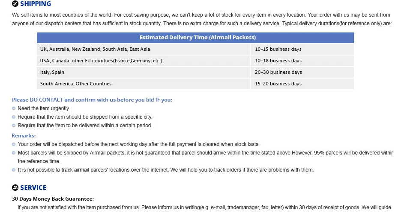Click the 'South America, Other Countries' cell
The width and height of the screenshot is (407, 213).
(143, 84)
